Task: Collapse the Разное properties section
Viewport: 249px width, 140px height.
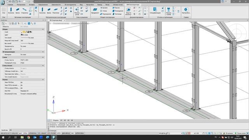Action: (x=43, y=79)
